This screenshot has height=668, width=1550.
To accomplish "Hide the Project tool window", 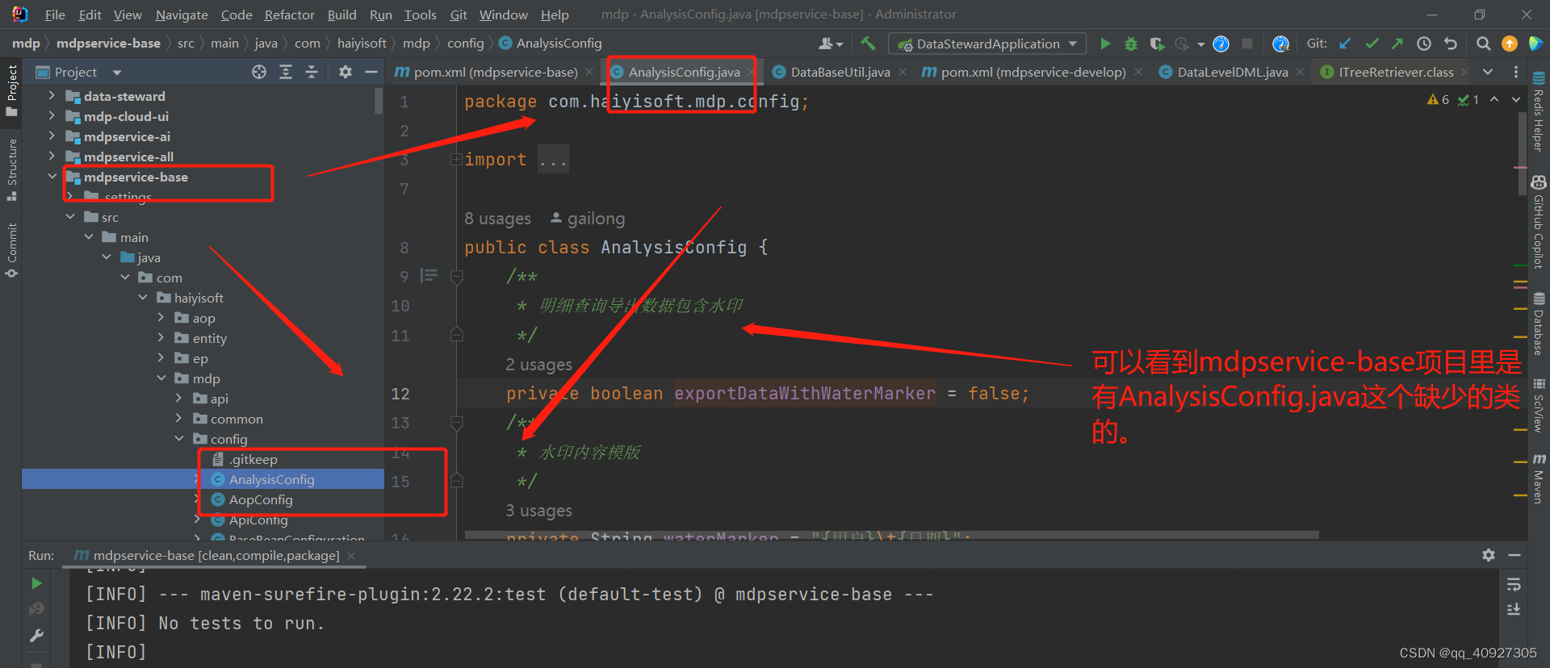I will tap(371, 72).
